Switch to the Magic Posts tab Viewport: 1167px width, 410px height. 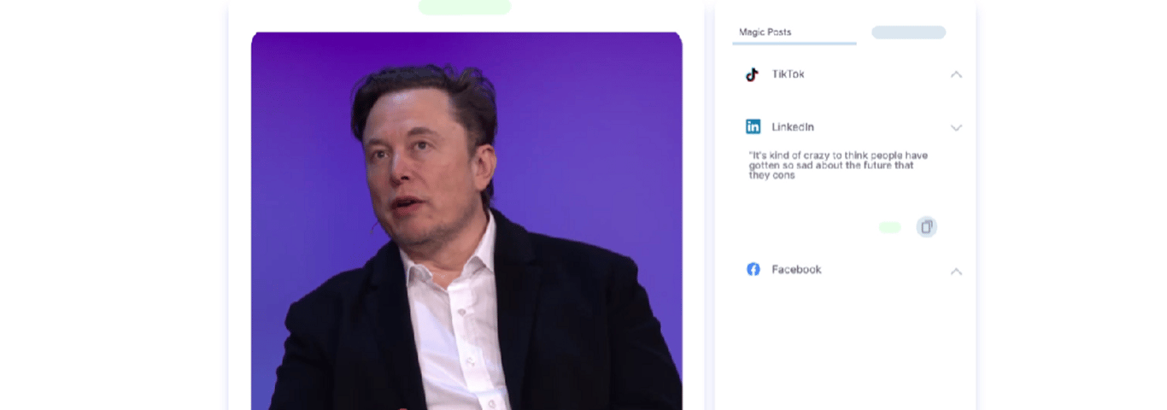tap(765, 32)
